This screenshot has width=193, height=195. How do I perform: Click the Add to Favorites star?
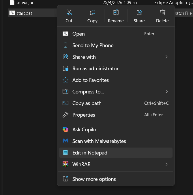coord(65,80)
